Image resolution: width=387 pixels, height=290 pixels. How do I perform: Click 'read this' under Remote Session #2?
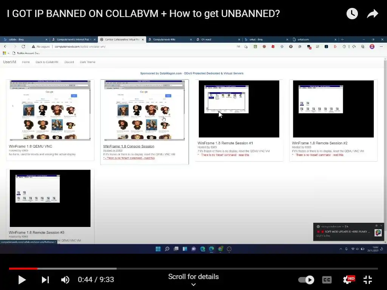pos(338,155)
